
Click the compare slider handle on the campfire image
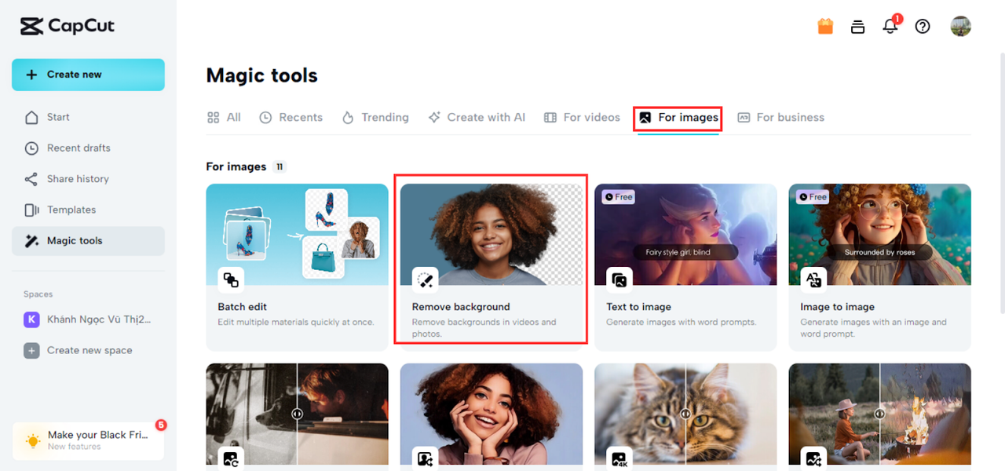point(879,414)
